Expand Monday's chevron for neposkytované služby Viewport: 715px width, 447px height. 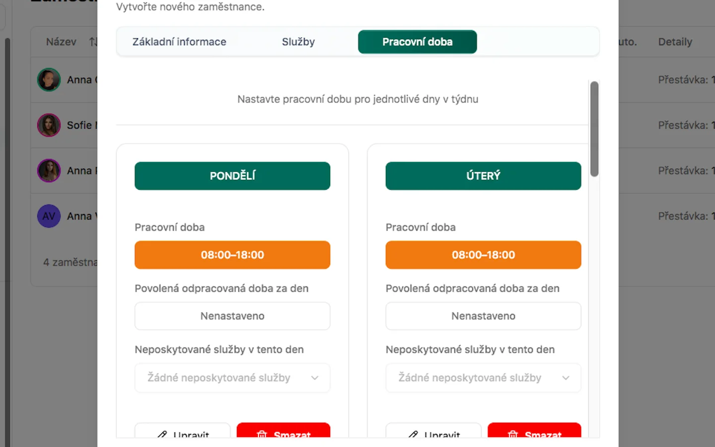click(x=315, y=378)
